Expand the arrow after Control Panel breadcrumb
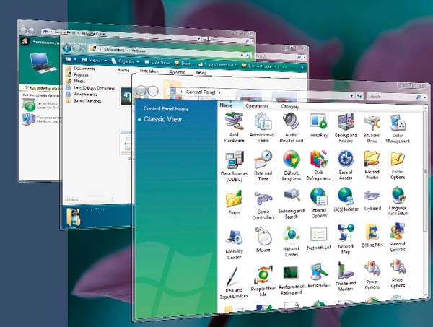The image size is (433, 327). (x=219, y=92)
